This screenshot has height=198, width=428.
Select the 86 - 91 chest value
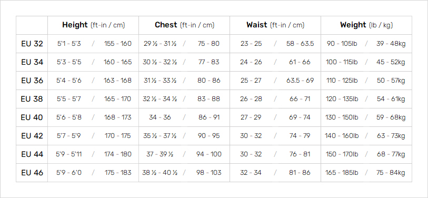(x=209, y=118)
